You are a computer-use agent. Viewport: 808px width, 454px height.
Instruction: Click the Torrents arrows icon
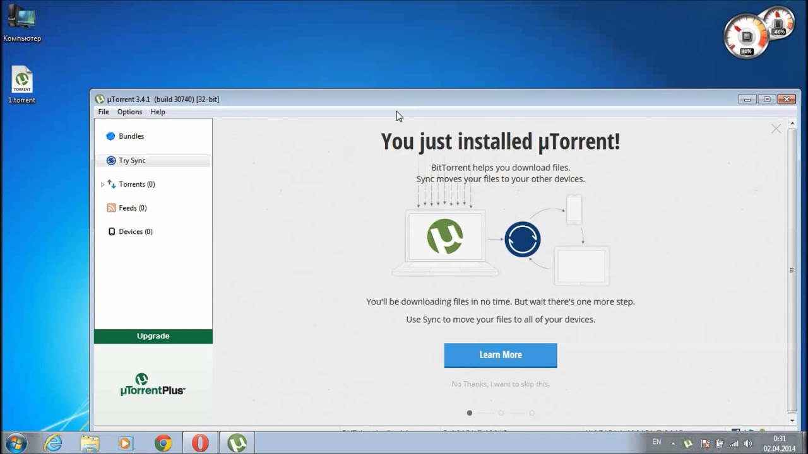(x=112, y=184)
